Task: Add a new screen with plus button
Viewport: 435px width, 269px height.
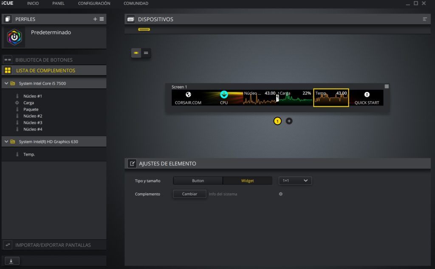Action: tap(289, 121)
